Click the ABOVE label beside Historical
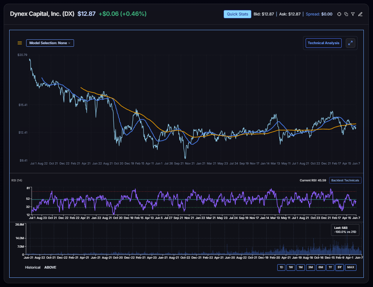The width and height of the screenshot is (373, 287). tap(50, 267)
